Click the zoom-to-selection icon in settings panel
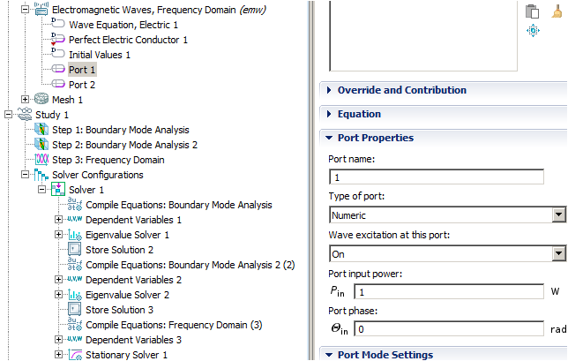The image size is (568, 361). (532, 30)
